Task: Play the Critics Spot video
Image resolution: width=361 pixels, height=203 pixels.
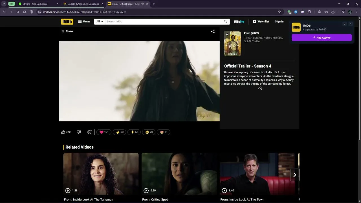Action: tap(179, 174)
